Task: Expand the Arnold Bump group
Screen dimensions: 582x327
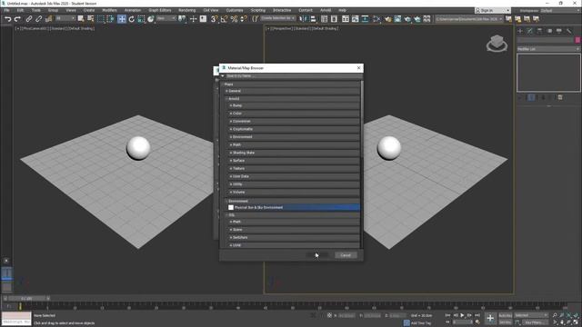Action: pyautogui.click(x=294, y=105)
